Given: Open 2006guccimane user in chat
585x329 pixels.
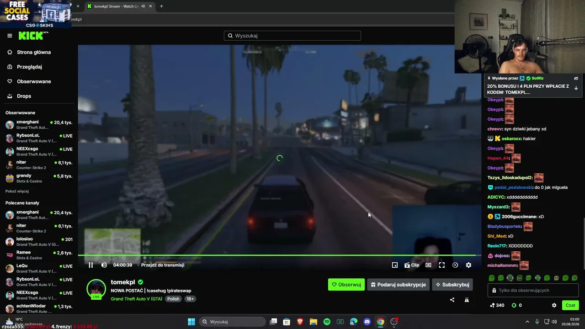Looking at the screenshot, I should pyautogui.click(x=519, y=217).
